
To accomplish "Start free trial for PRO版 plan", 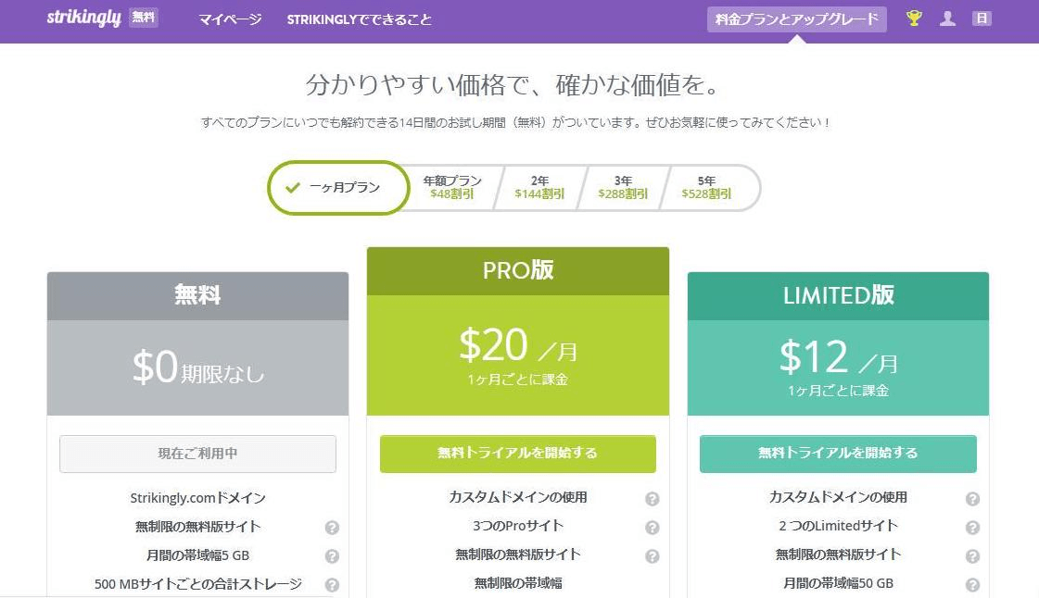I will [517, 454].
